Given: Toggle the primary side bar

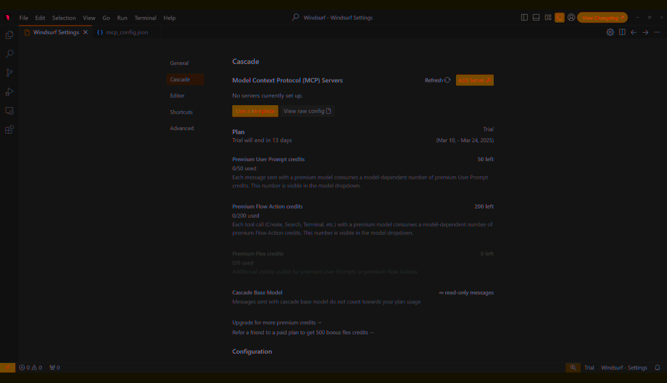Looking at the screenshot, I should (524, 18).
